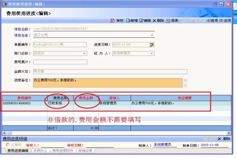Open the 报表 (report) toolbar button
This screenshot has height=158, width=237.
[172, 21]
